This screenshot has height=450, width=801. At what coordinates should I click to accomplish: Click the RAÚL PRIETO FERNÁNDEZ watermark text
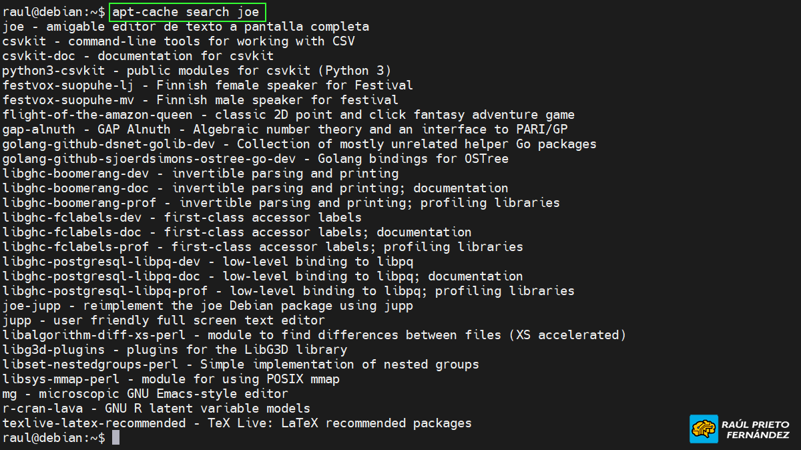tap(755, 429)
